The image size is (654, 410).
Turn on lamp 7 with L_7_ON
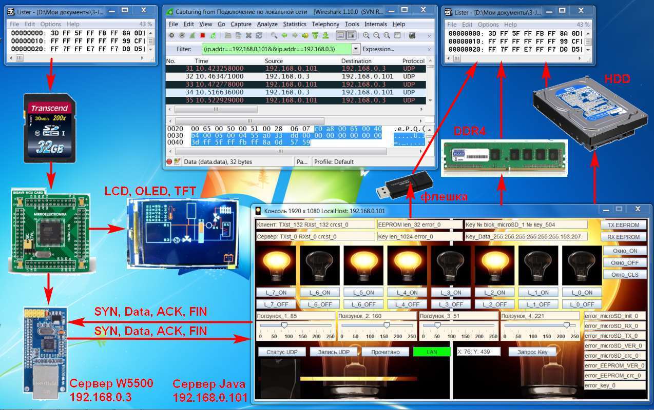pos(276,293)
